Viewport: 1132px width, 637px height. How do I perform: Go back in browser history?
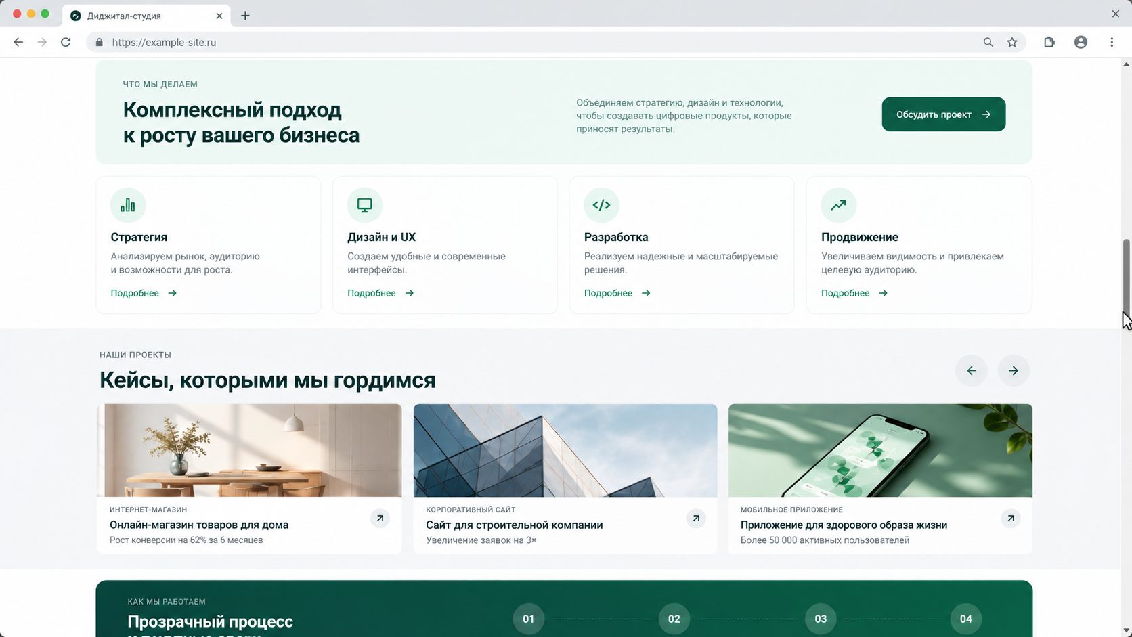18,42
